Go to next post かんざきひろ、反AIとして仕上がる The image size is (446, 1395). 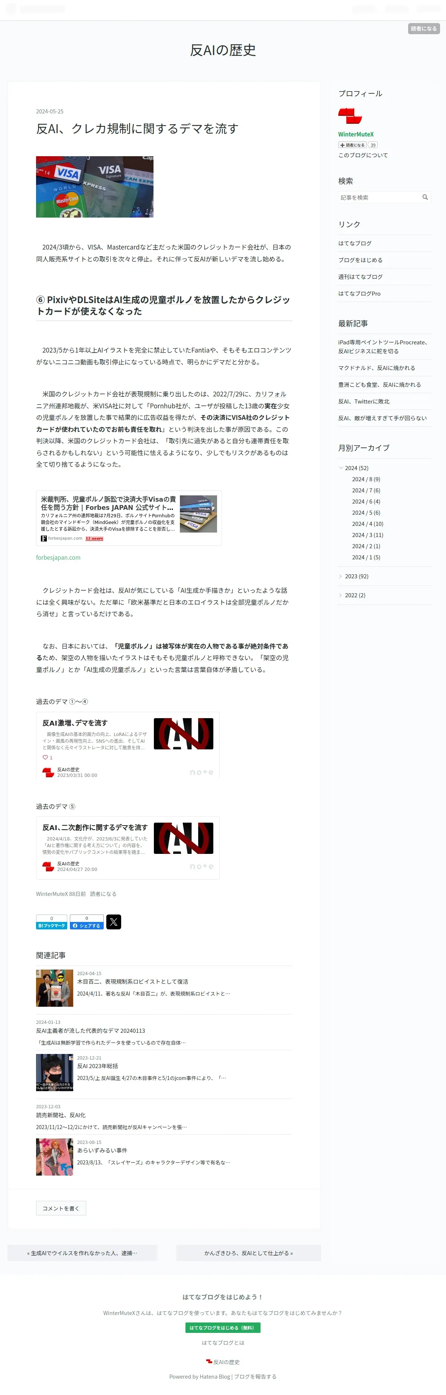(x=248, y=1253)
